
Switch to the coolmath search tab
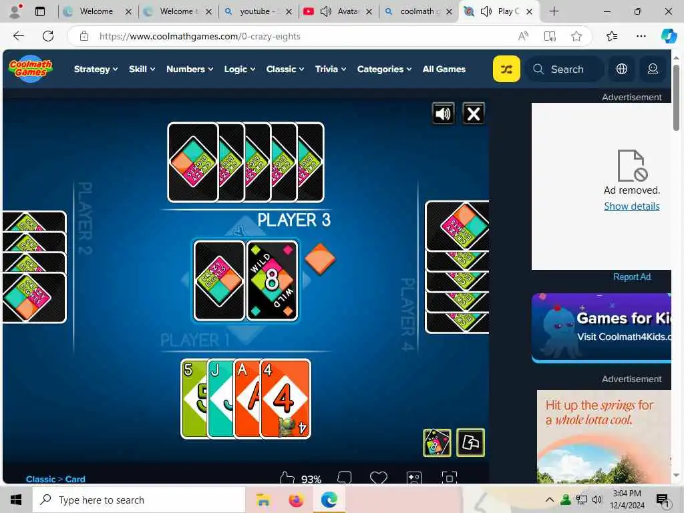(418, 11)
